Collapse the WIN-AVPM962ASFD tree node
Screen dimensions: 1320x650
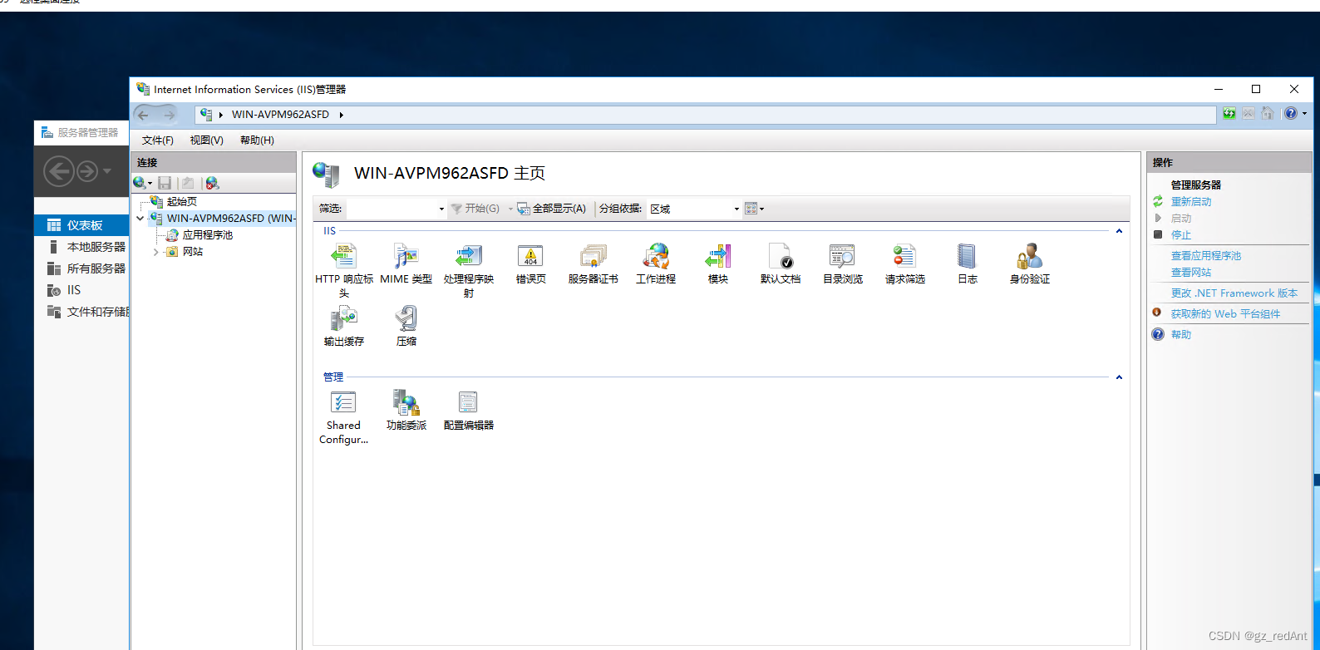[x=140, y=219]
